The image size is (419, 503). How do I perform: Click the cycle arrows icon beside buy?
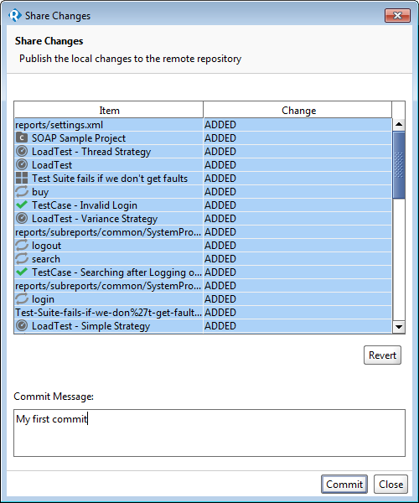coord(22,192)
